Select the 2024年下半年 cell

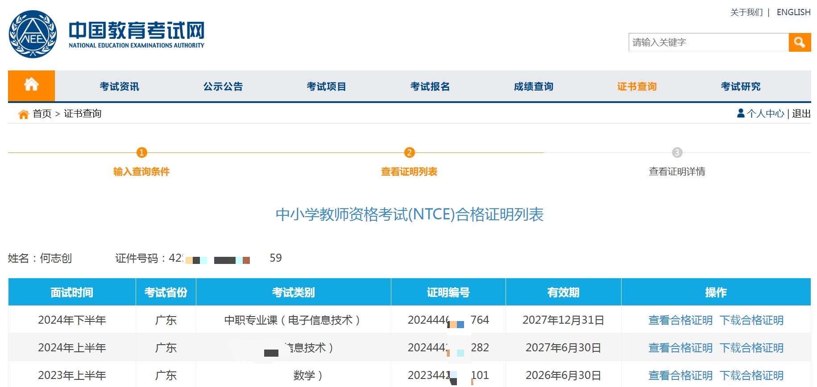[x=72, y=320]
